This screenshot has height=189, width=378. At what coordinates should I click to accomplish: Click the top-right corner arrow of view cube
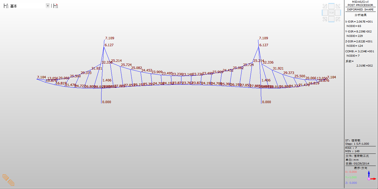pyautogui.click(x=338, y=6)
